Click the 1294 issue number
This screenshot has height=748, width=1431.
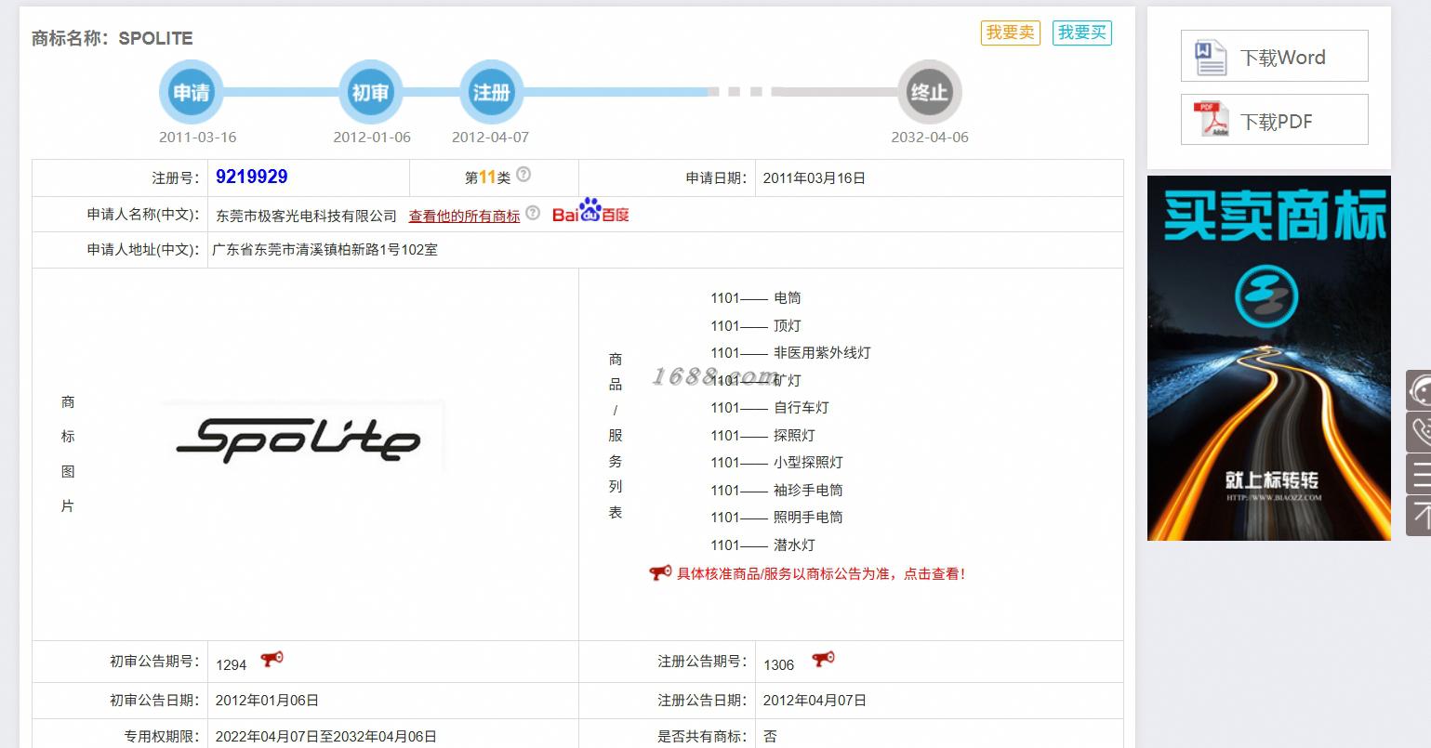pyautogui.click(x=231, y=665)
